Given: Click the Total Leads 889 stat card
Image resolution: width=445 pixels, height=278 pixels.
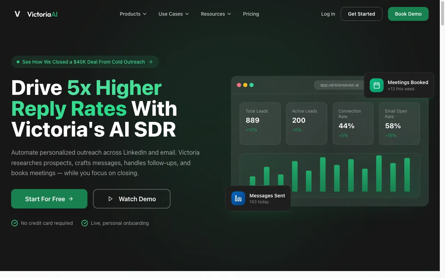Looking at the screenshot, I should click(x=260, y=123).
